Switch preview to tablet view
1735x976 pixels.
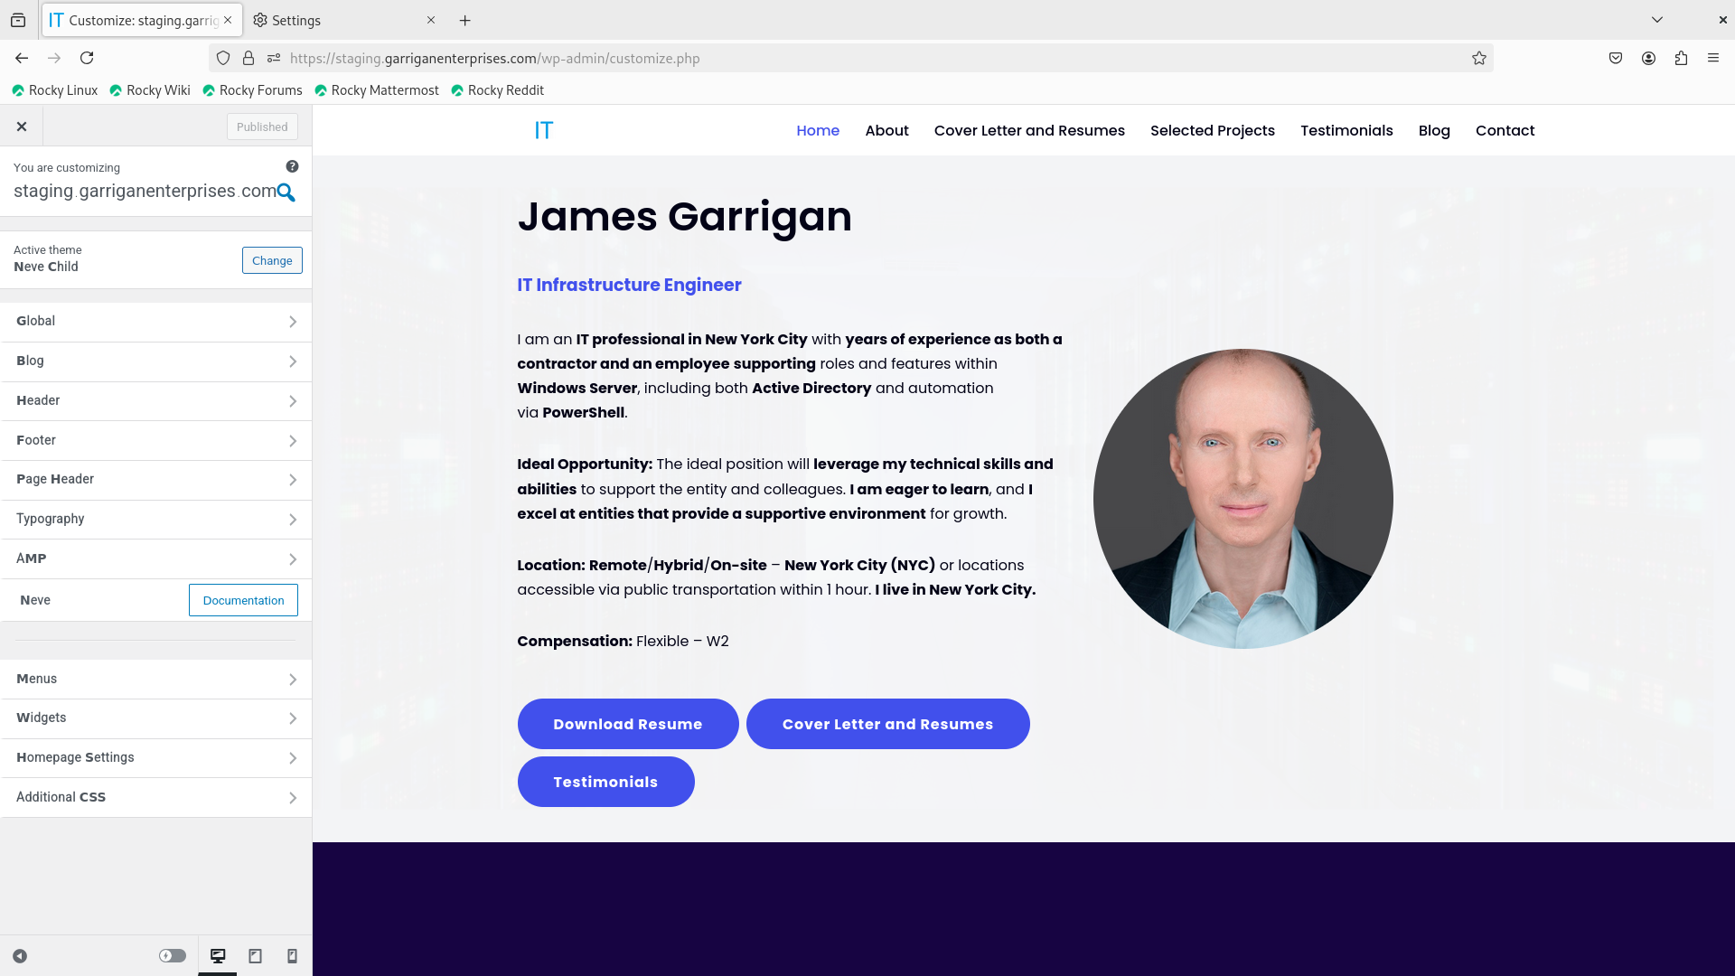(x=256, y=956)
